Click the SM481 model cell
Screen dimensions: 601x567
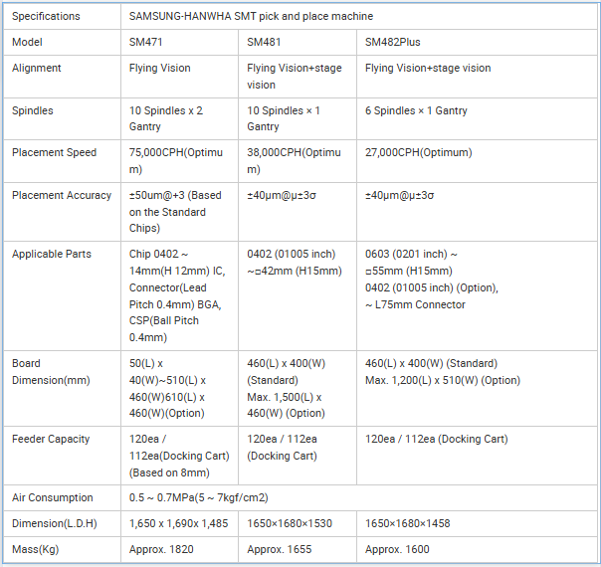coord(298,42)
